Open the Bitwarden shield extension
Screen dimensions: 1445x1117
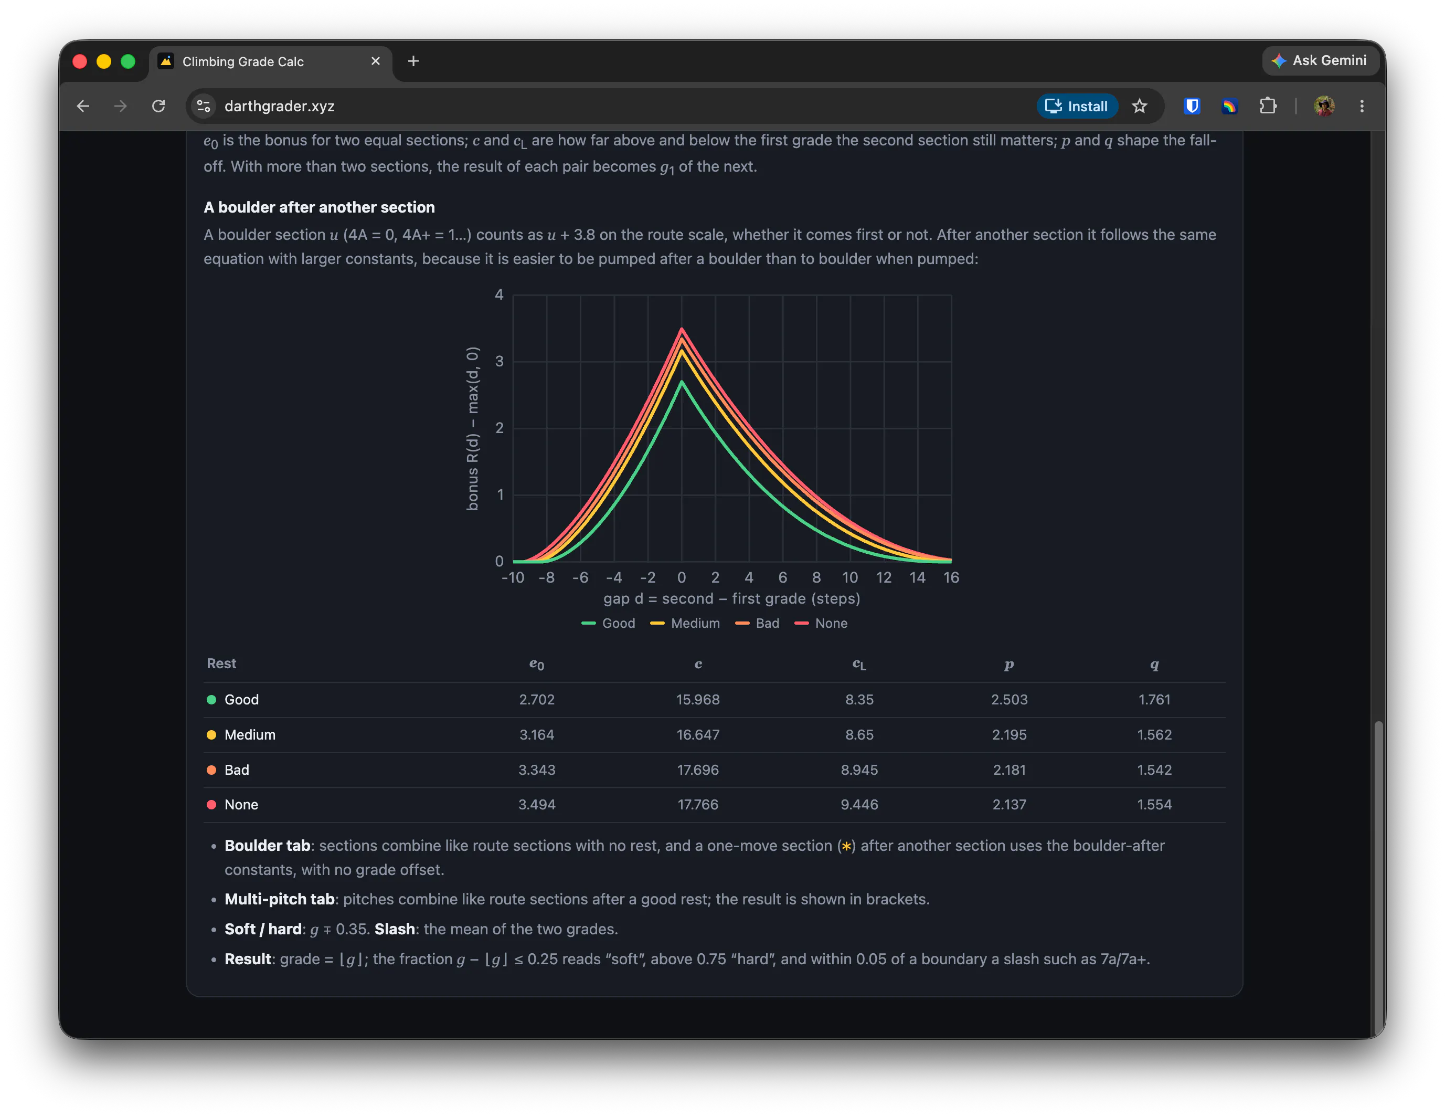tap(1192, 106)
